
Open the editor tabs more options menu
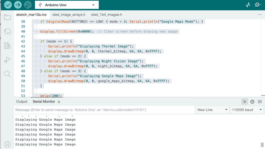[x=260, y=14]
